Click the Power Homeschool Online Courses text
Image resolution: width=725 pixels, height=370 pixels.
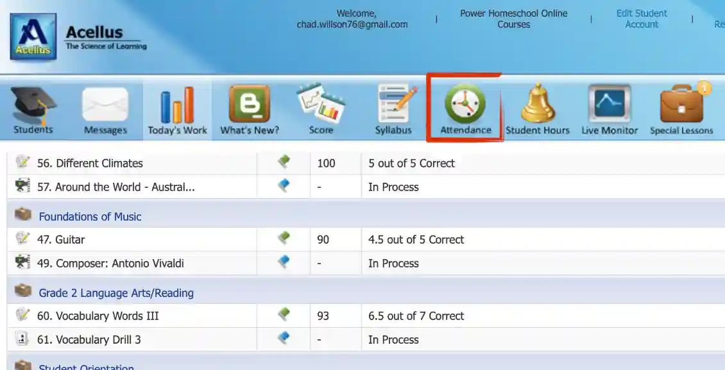[x=514, y=19]
